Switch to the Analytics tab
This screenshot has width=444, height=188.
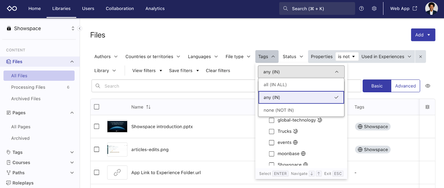coord(155,9)
